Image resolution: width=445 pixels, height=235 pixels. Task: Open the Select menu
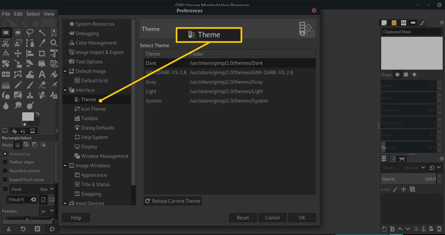click(33, 14)
